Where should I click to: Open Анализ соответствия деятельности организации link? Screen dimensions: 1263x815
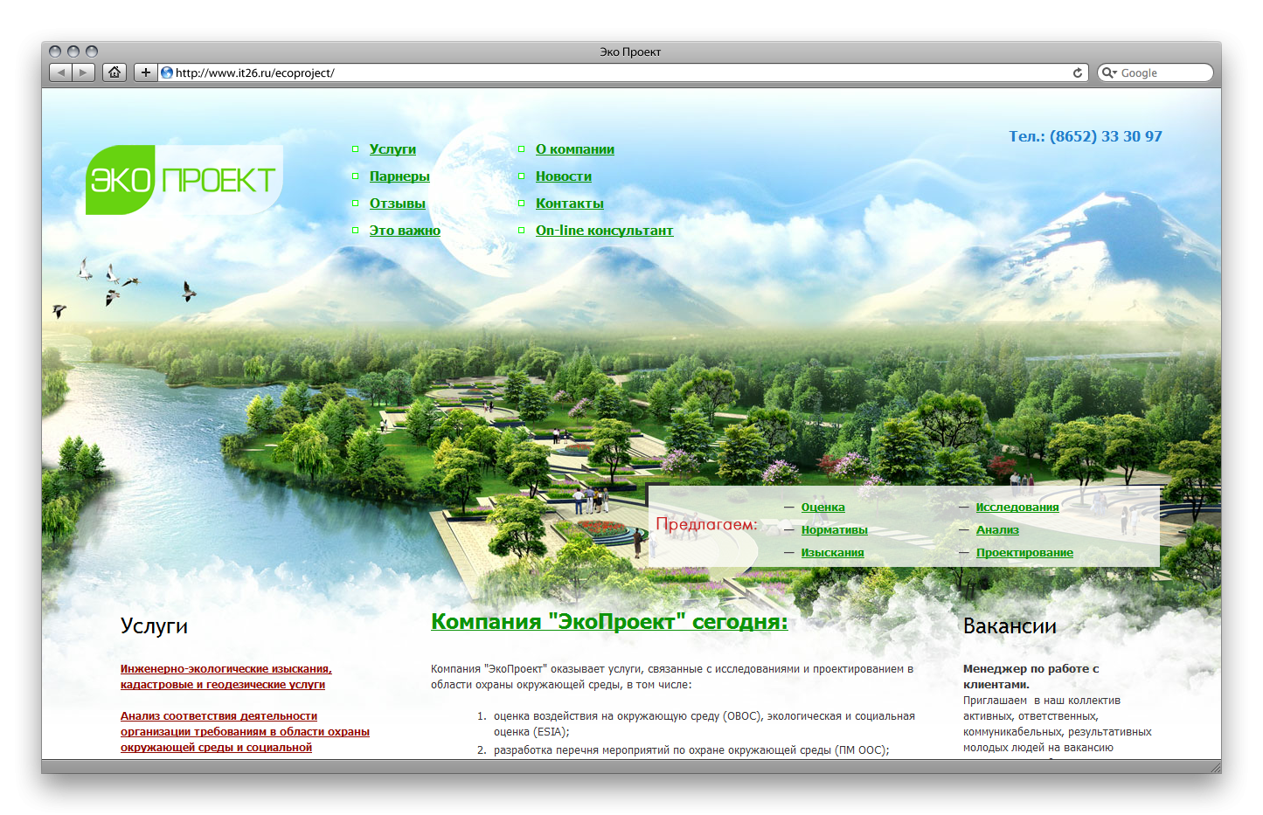[245, 732]
